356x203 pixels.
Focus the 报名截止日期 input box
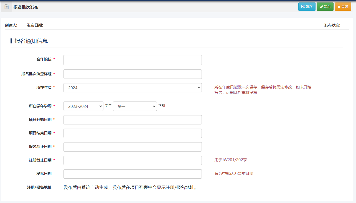point(133,147)
